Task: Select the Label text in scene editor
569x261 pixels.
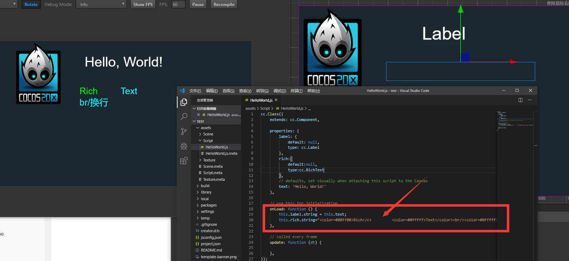Action: [444, 34]
